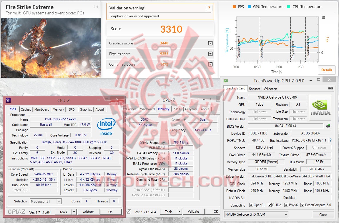Open the Graphics tab in front CPU-Z
Viewport: 339px width, 223px height.
point(86,109)
